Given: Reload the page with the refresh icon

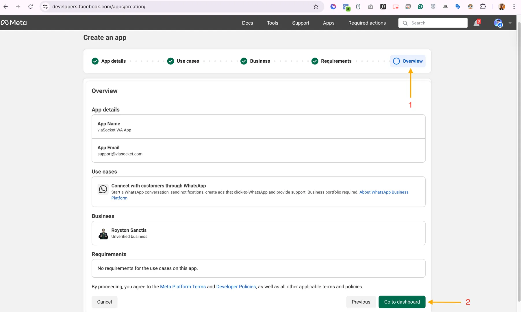Looking at the screenshot, I should (x=30, y=6).
